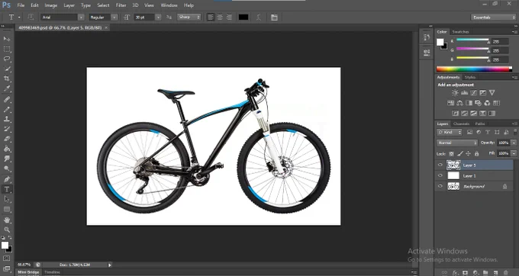Add an Invert adjustment

click(x=456, y=114)
